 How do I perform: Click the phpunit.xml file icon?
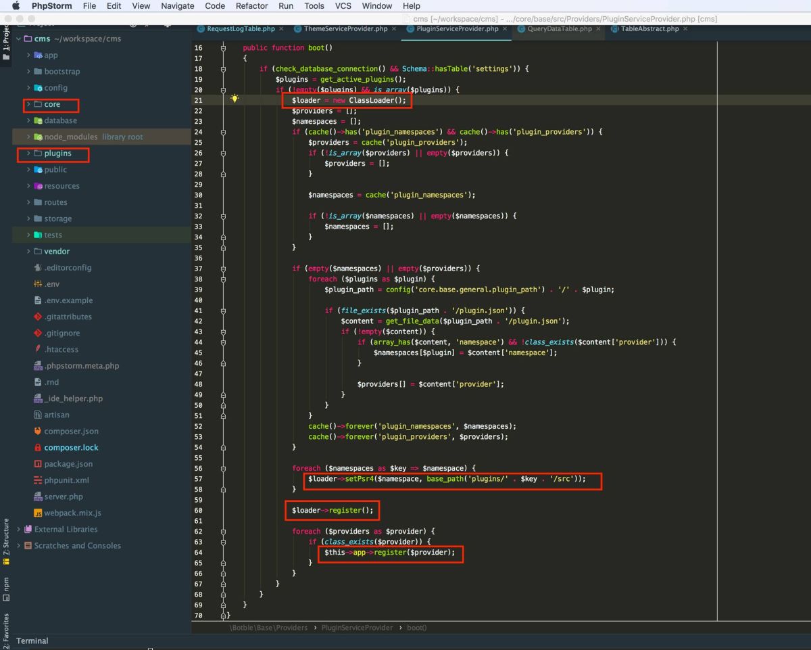pyautogui.click(x=38, y=480)
